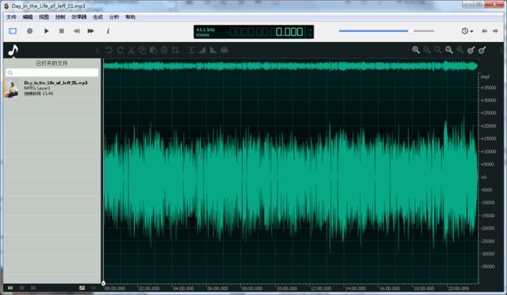The width and height of the screenshot is (507, 295).
Task: Click the vertical zoom-out icon
Action: (x=482, y=50)
